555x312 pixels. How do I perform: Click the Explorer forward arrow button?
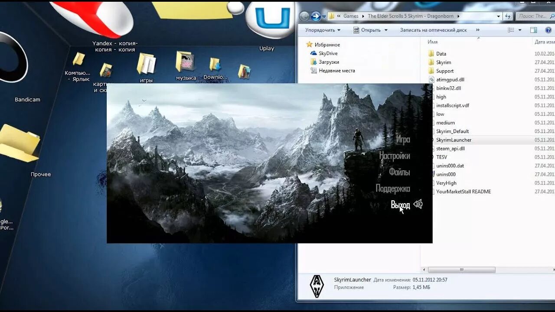[316, 16]
